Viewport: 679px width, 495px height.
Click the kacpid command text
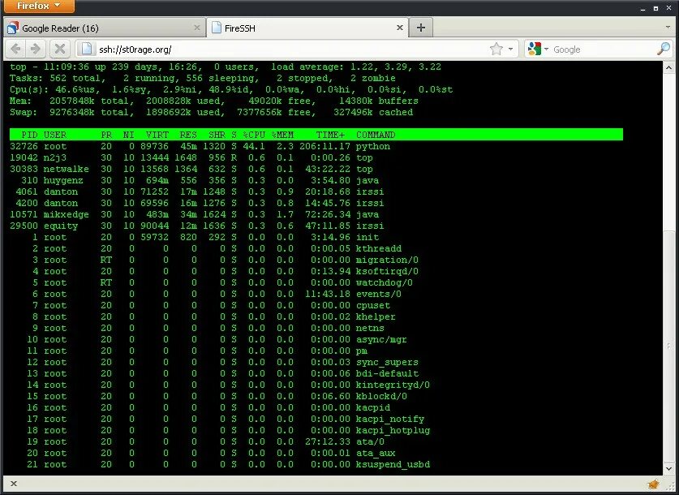373,407
